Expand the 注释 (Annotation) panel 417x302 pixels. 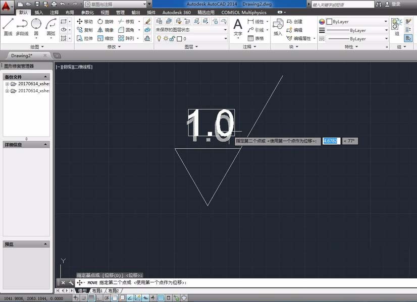[x=249, y=47]
